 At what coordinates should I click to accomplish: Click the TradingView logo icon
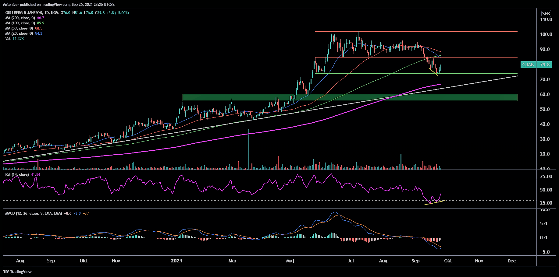pyautogui.click(x=6, y=272)
